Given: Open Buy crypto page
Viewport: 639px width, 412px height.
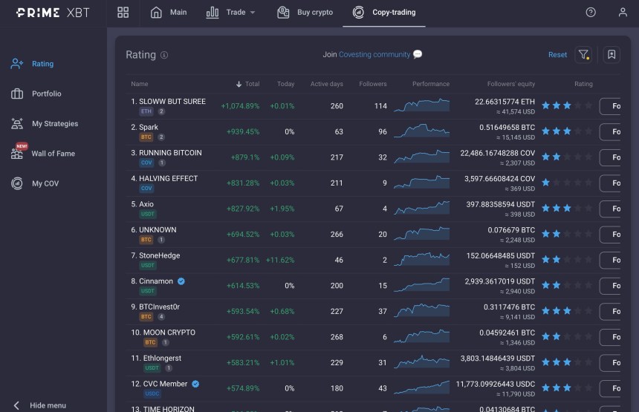Looking at the screenshot, I should tap(305, 12).
